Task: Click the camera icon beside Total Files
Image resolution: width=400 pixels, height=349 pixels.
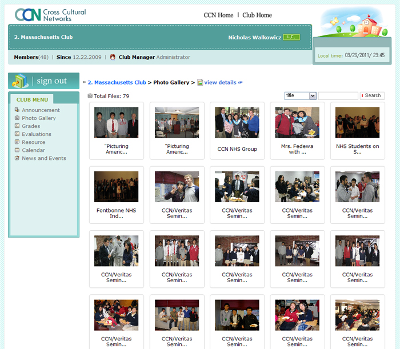Action: coord(90,96)
